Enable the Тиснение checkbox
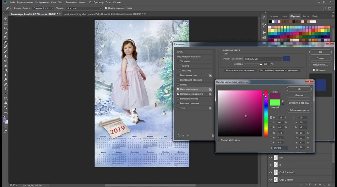This screenshot has height=187, width=337. [178, 61]
